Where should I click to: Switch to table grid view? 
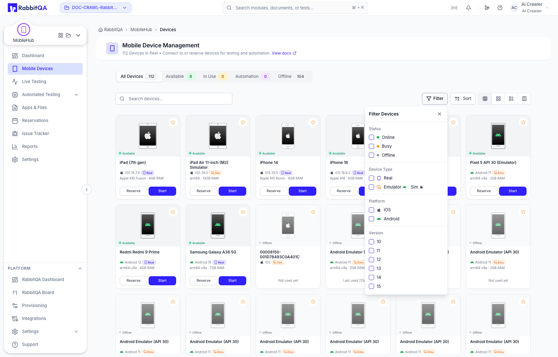485,99
